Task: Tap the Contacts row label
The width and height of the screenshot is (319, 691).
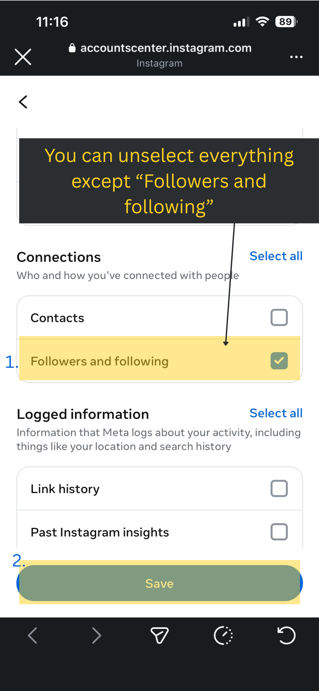Action: coord(57,318)
